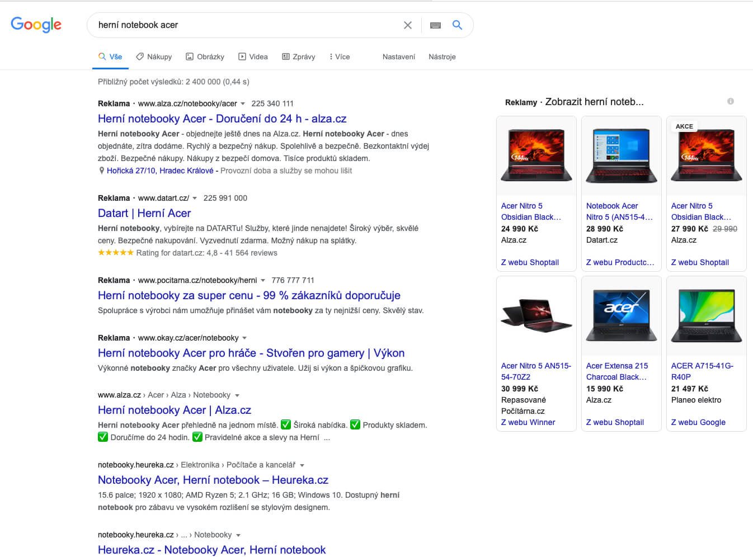
Task: Open 'Acer Nitro 5 AN515-54-70Z2' product title
Action: pyautogui.click(x=536, y=371)
